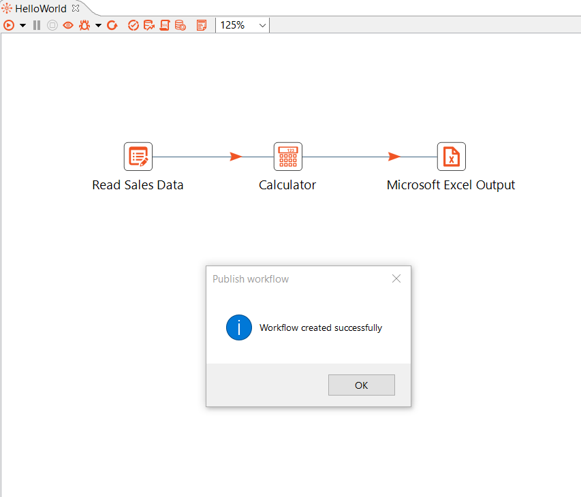Show the execution results pane
Viewport: 581px width, 497px height.
[202, 25]
